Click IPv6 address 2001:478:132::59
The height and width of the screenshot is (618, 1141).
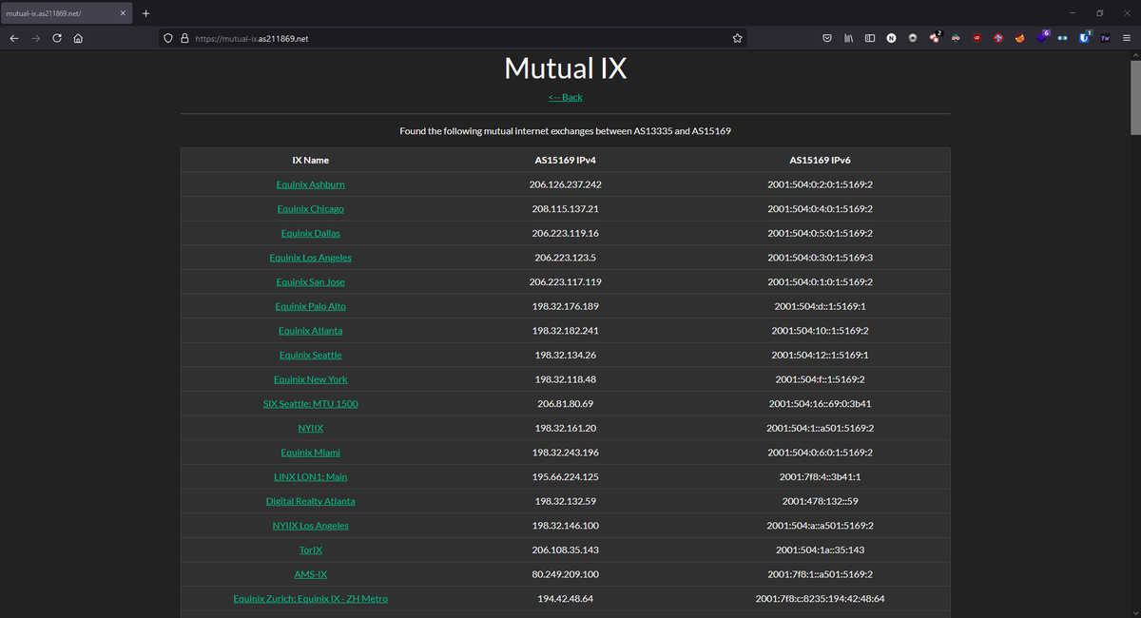pyautogui.click(x=820, y=501)
